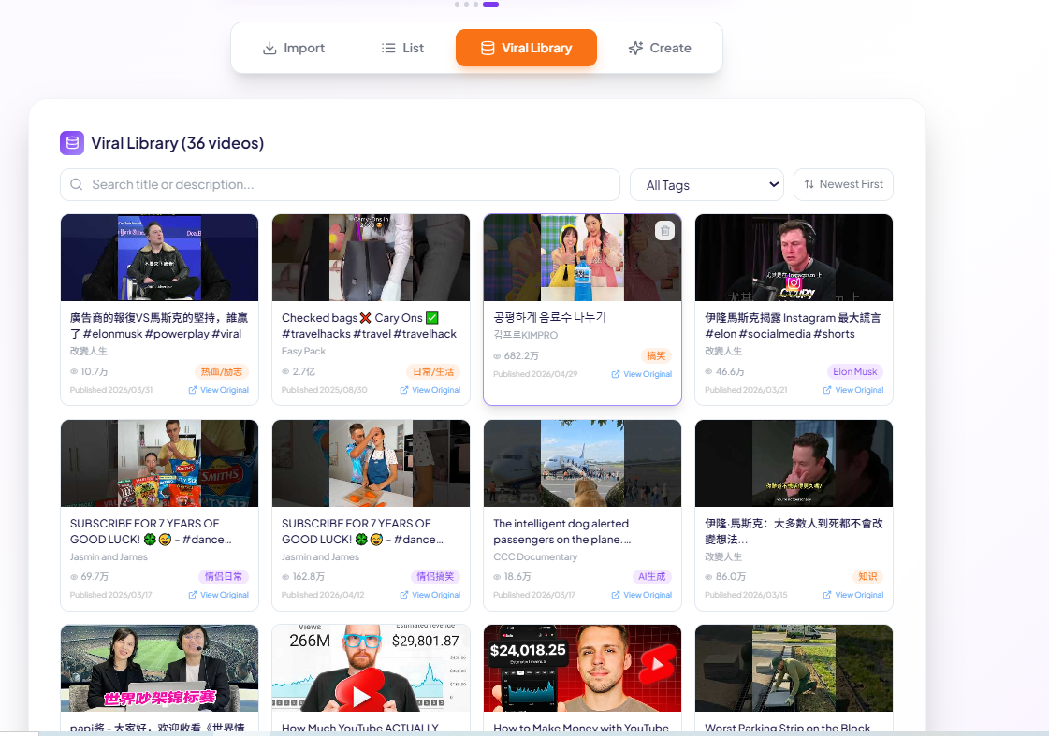
Task: Click title '공평하게 음료수 나누기'
Action: [x=549, y=318]
